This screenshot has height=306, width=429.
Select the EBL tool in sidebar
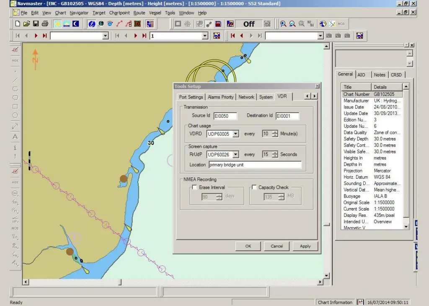point(15,202)
